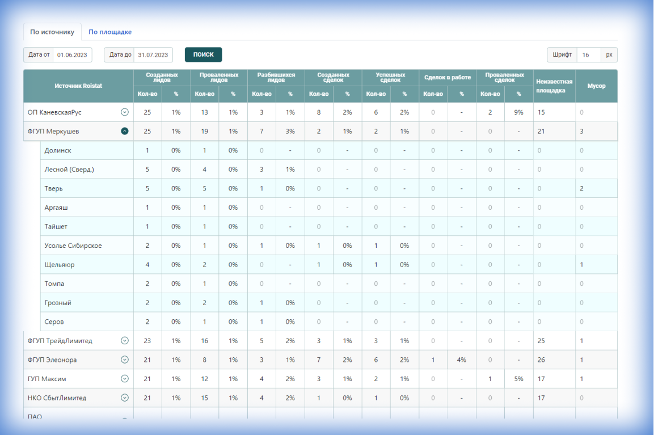Expand the ФГУП ТрейдЛимитед source row
The width and height of the screenshot is (654, 435).
tap(124, 340)
